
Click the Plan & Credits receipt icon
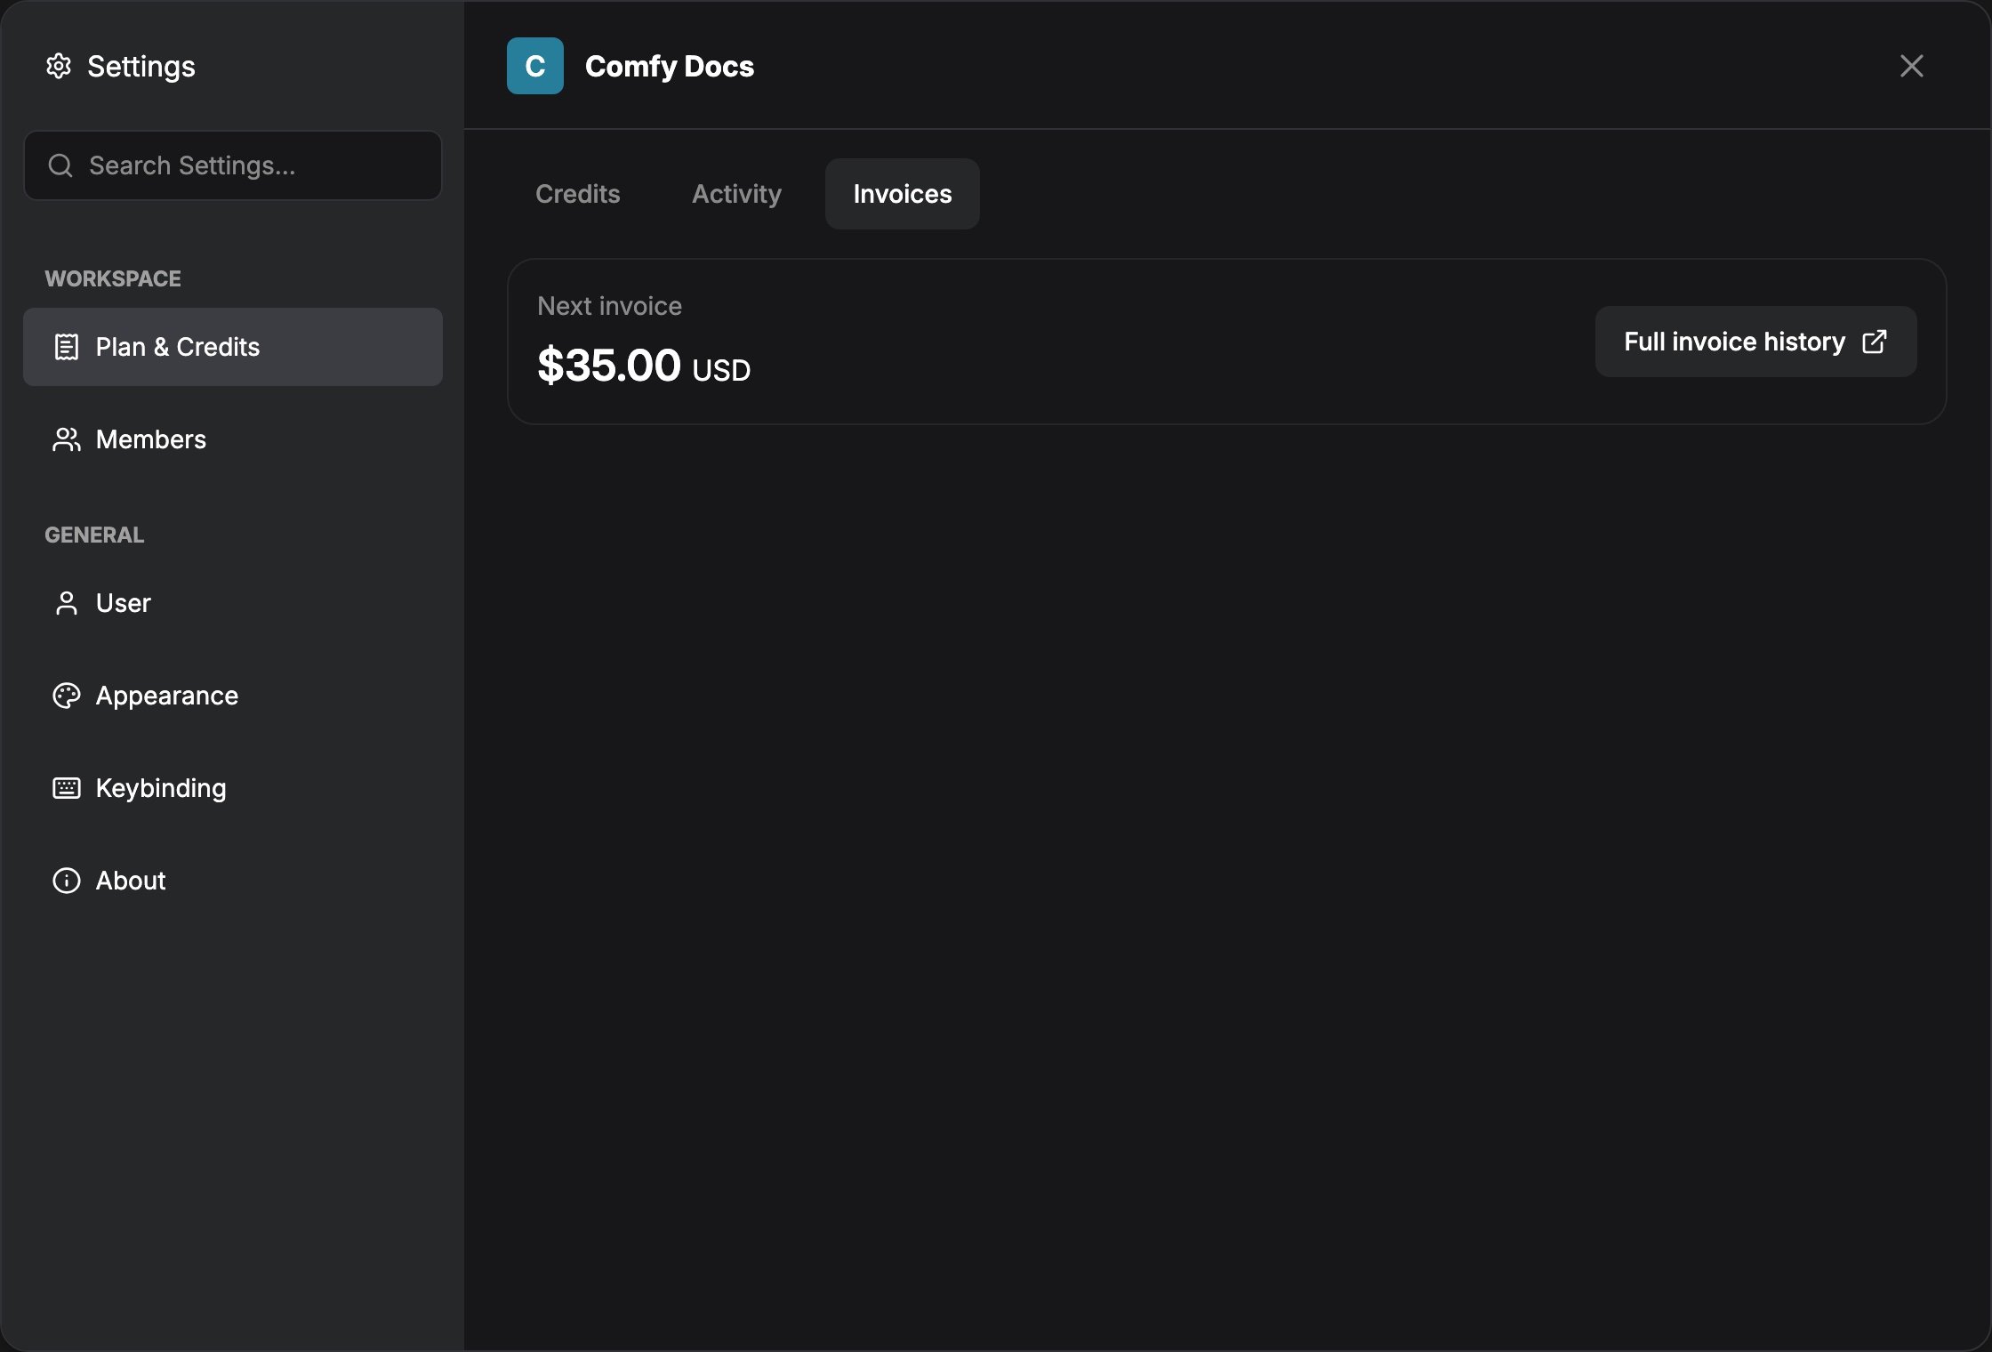(67, 347)
